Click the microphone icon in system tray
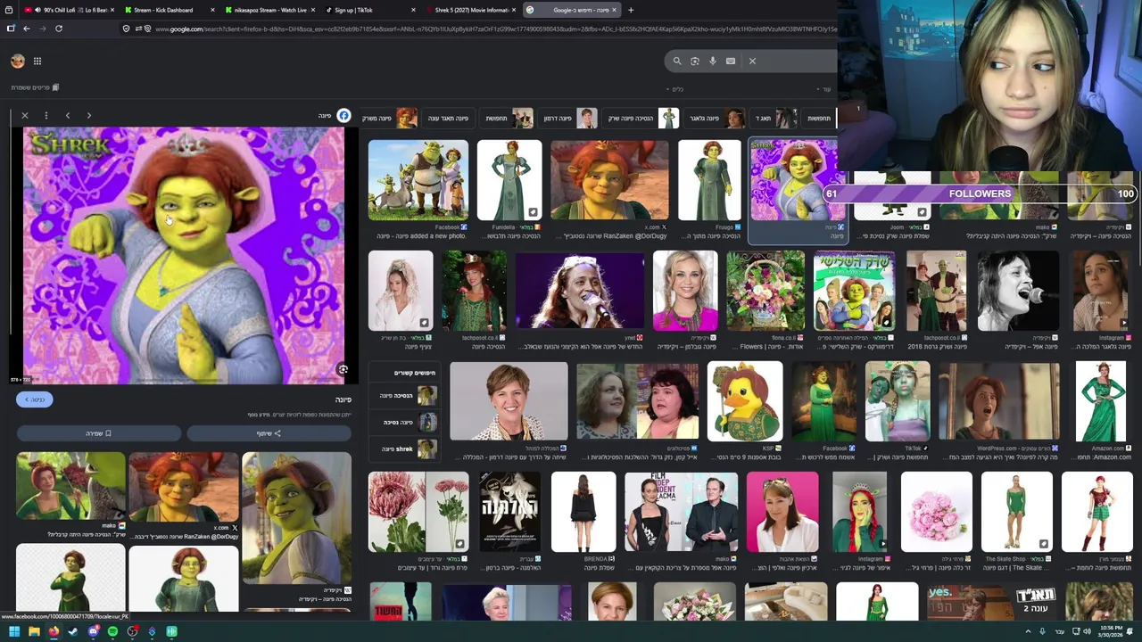This screenshot has width=1142, height=642. click(x=1042, y=631)
